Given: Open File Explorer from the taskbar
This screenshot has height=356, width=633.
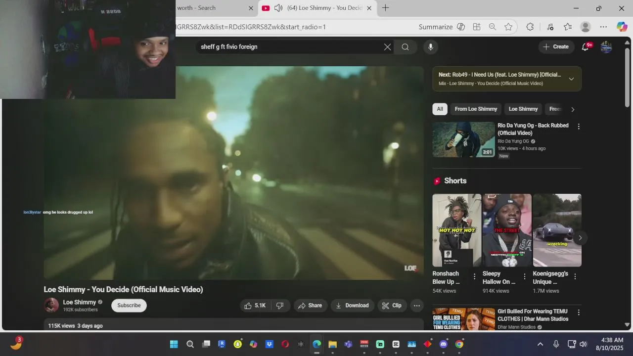Looking at the screenshot, I should (332, 344).
